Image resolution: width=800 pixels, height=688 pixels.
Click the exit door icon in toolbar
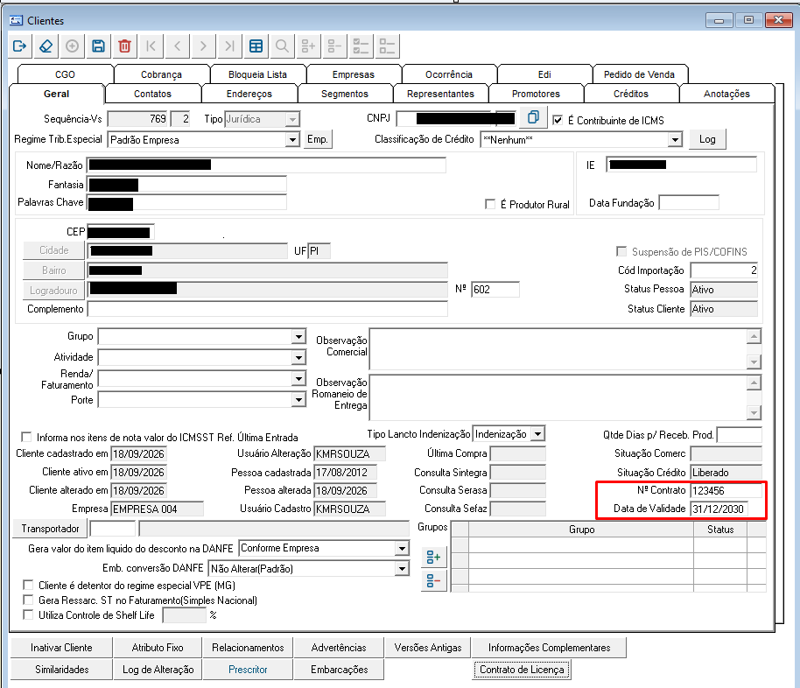(20, 46)
